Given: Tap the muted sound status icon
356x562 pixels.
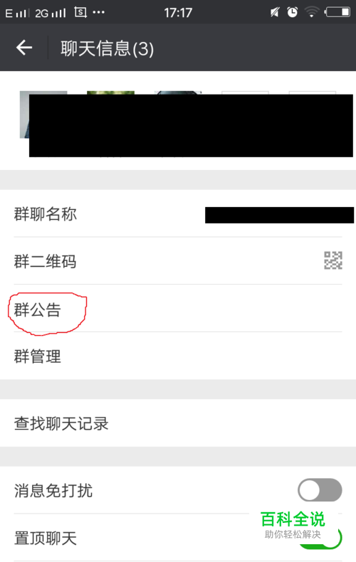Looking at the screenshot, I should [275, 13].
